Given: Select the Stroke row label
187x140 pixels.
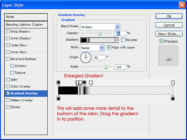Looking at the screenshot, I should click(x=15, y=107).
